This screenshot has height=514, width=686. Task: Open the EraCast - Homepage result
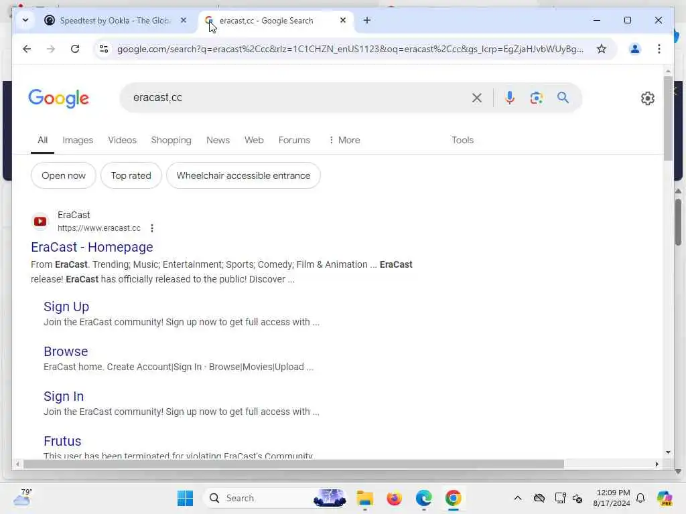tap(92, 248)
